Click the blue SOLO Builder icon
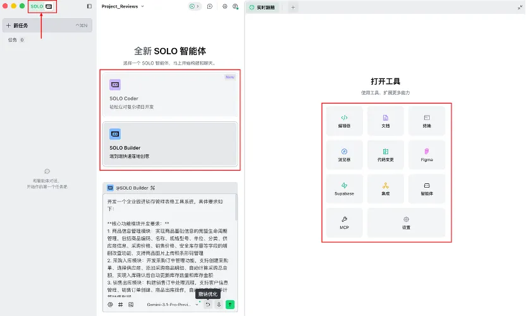This screenshot has height=316, width=526. (x=115, y=134)
